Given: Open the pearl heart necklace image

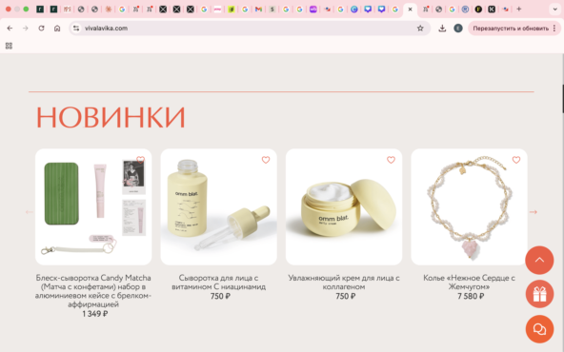Looking at the screenshot, I should 469,206.
